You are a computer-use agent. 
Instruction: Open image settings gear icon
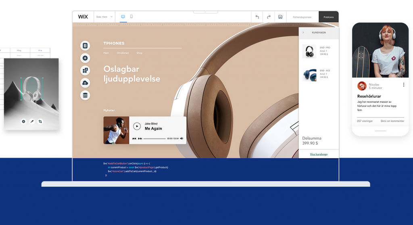click(x=23, y=121)
